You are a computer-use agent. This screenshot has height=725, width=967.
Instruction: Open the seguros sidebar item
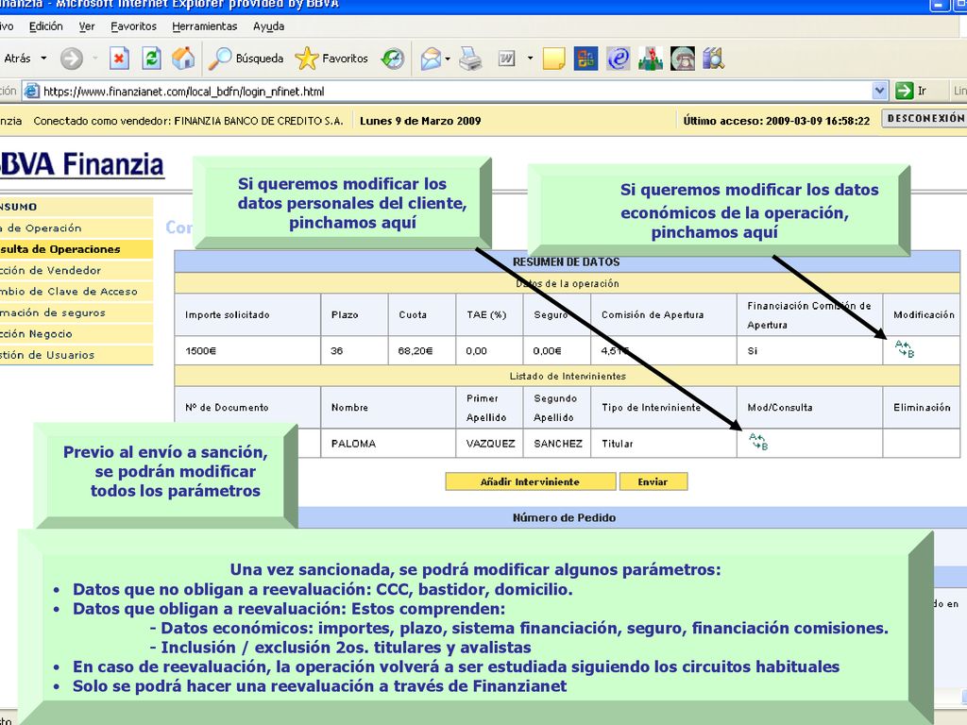point(76,312)
